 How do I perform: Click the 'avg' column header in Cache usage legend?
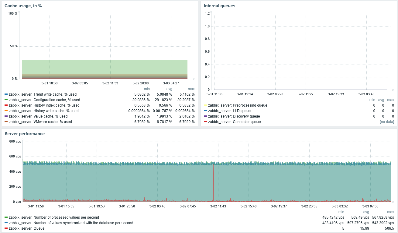click(169, 89)
